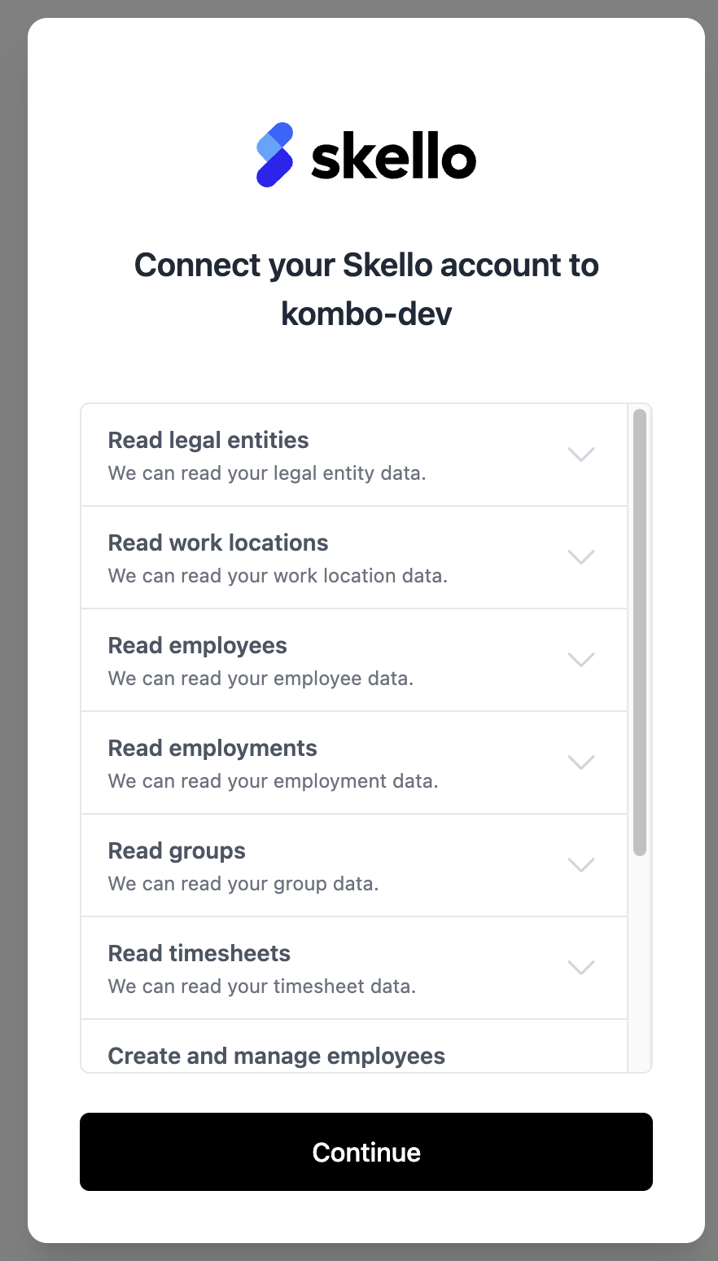Expand the Read work locations chevron
Viewport: 718px width, 1261px height.
point(581,557)
